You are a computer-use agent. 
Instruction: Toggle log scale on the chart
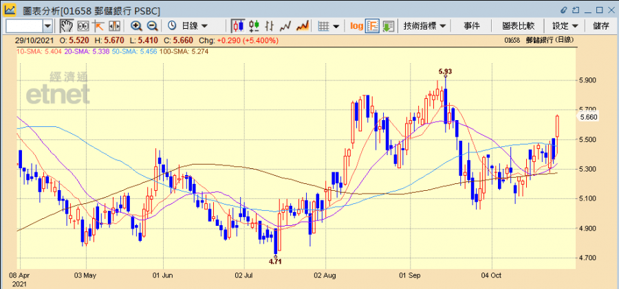click(356, 25)
